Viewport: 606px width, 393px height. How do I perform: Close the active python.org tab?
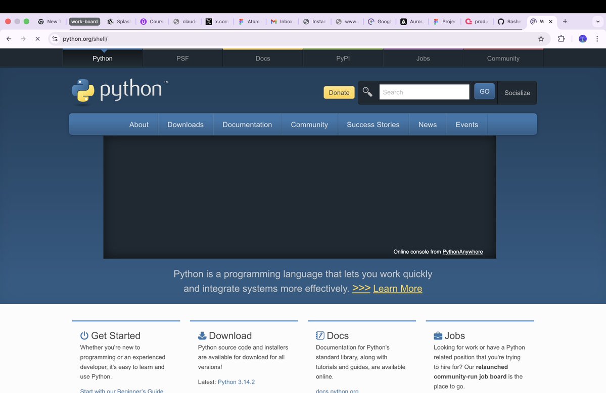pos(551,22)
